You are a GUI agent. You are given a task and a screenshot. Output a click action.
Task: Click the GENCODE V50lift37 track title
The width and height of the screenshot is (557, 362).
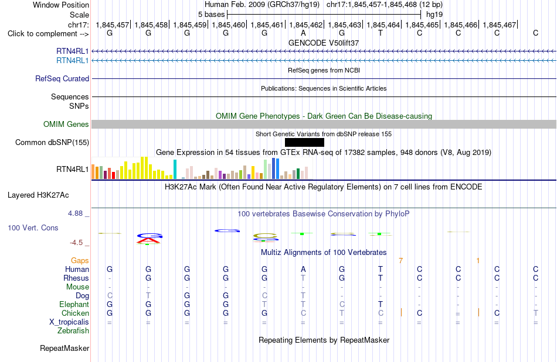click(324, 43)
